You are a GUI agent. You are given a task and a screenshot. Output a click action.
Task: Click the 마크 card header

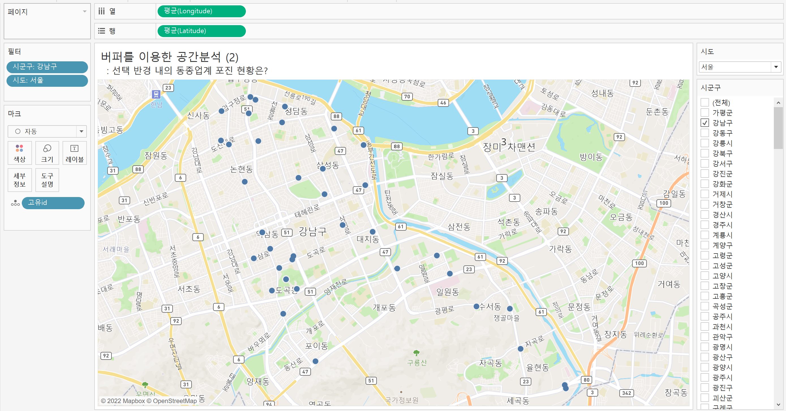pyautogui.click(x=14, y=114)
